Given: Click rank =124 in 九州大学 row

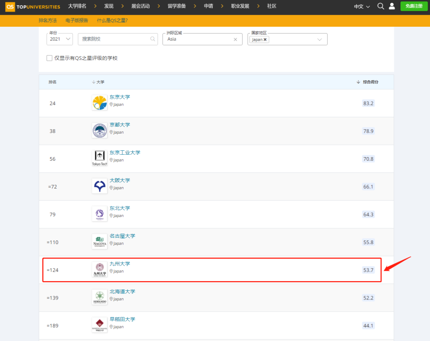Looking at the screenshot, I should tap(53, 270).
